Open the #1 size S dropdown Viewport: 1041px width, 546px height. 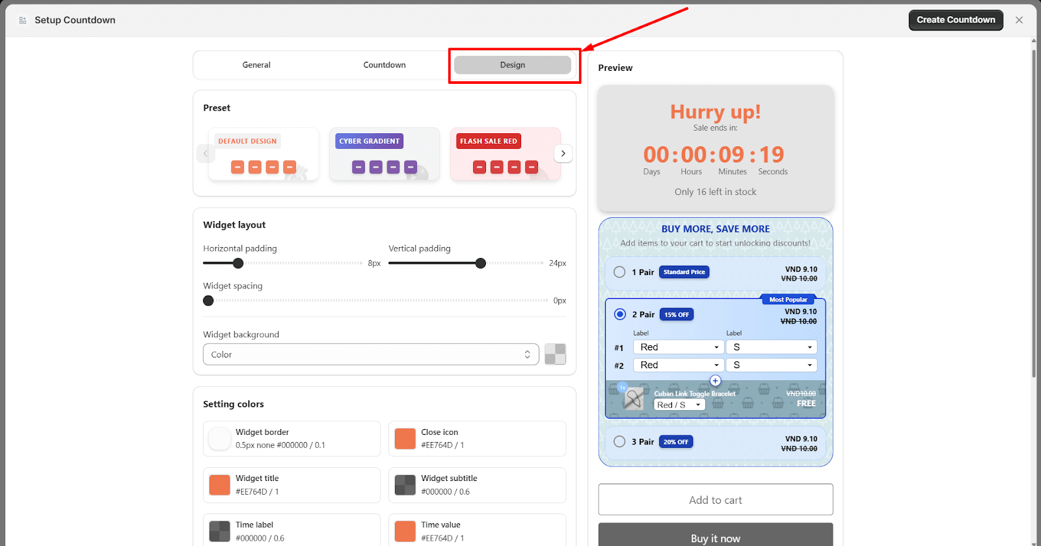[x=772, y=347]
